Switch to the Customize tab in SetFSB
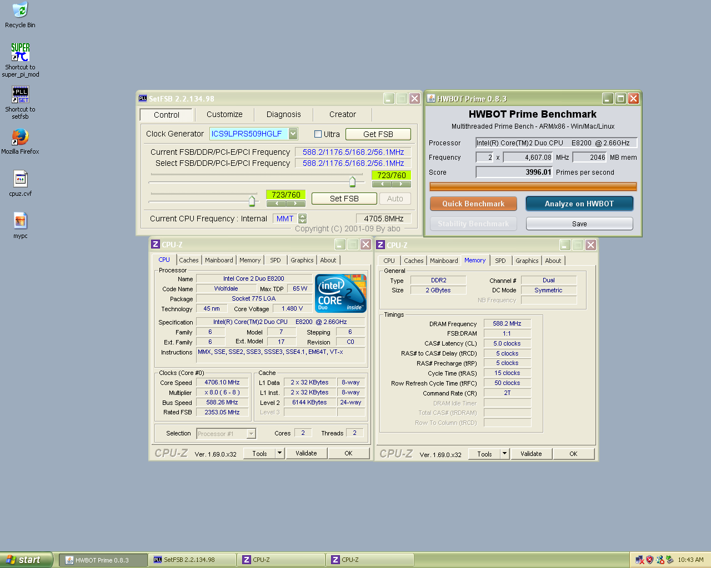Screen dimensions: 711x568 point(224,114)
